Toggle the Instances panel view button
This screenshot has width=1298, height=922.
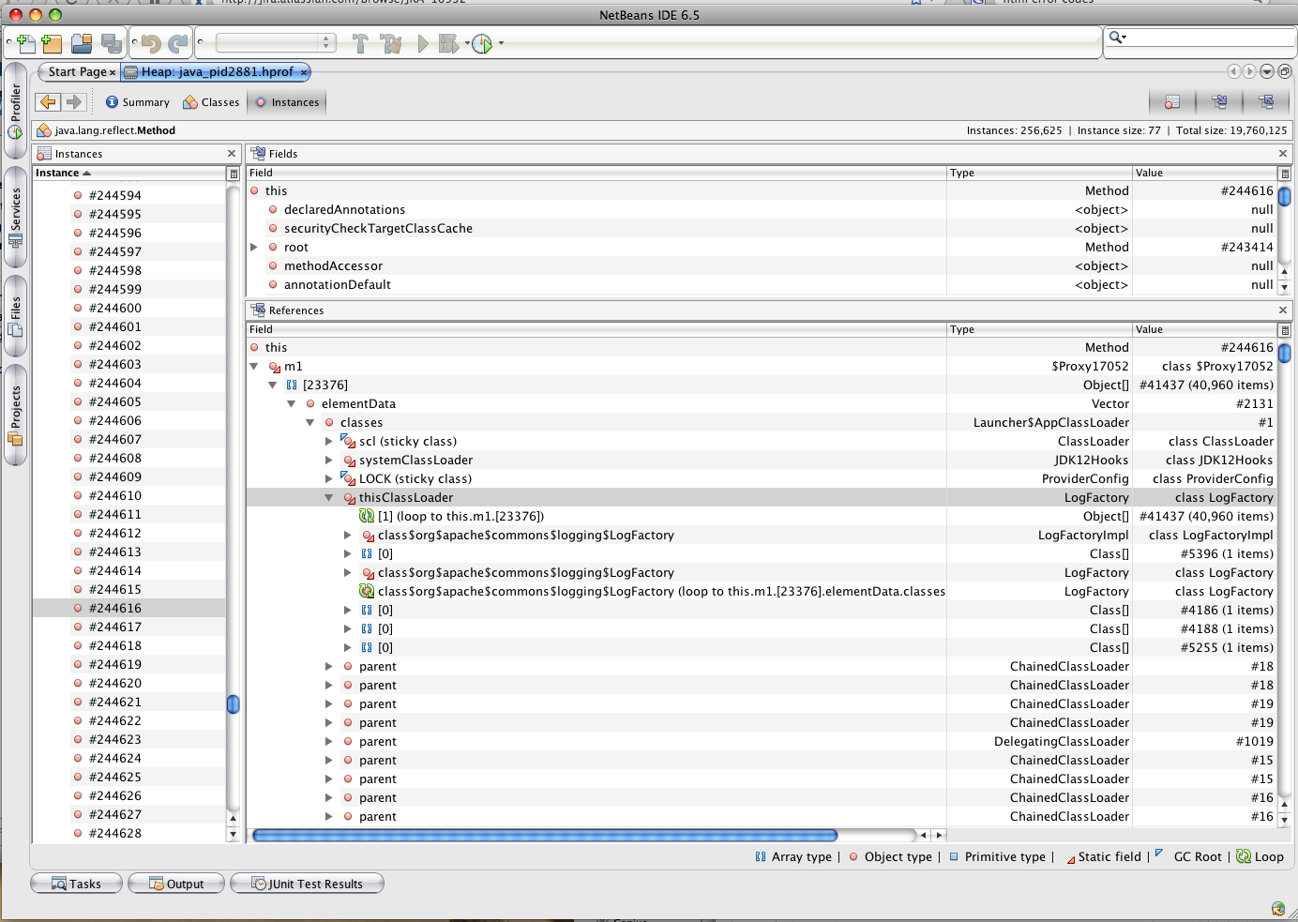pos(1172,102)
